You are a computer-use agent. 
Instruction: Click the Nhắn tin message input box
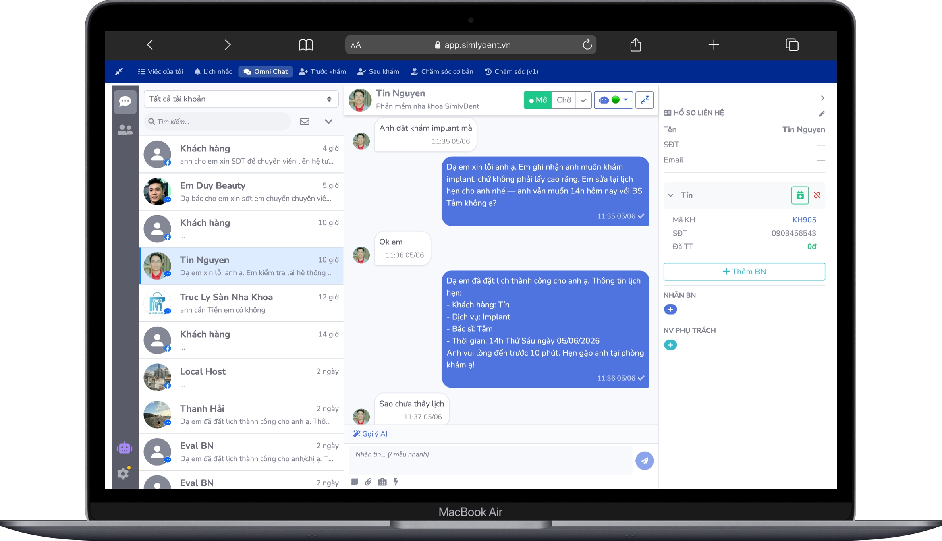(491, 460)
